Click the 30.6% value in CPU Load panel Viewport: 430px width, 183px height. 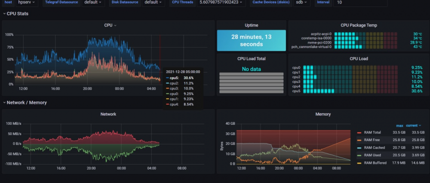[x=417, y=91]
